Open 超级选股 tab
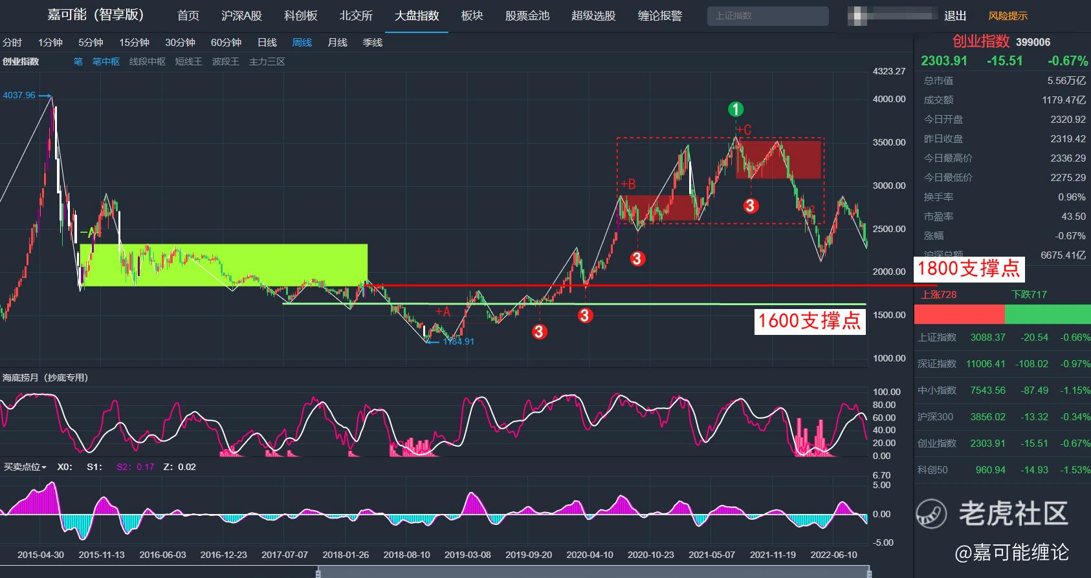 click(x=593, y=16)
